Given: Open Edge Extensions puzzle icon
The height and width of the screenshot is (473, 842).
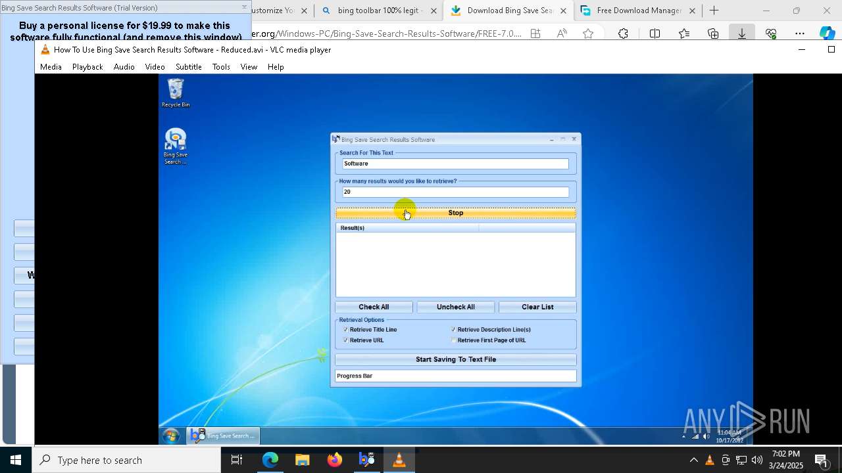Looking at the screenshot, I should [x=623, y=34].
